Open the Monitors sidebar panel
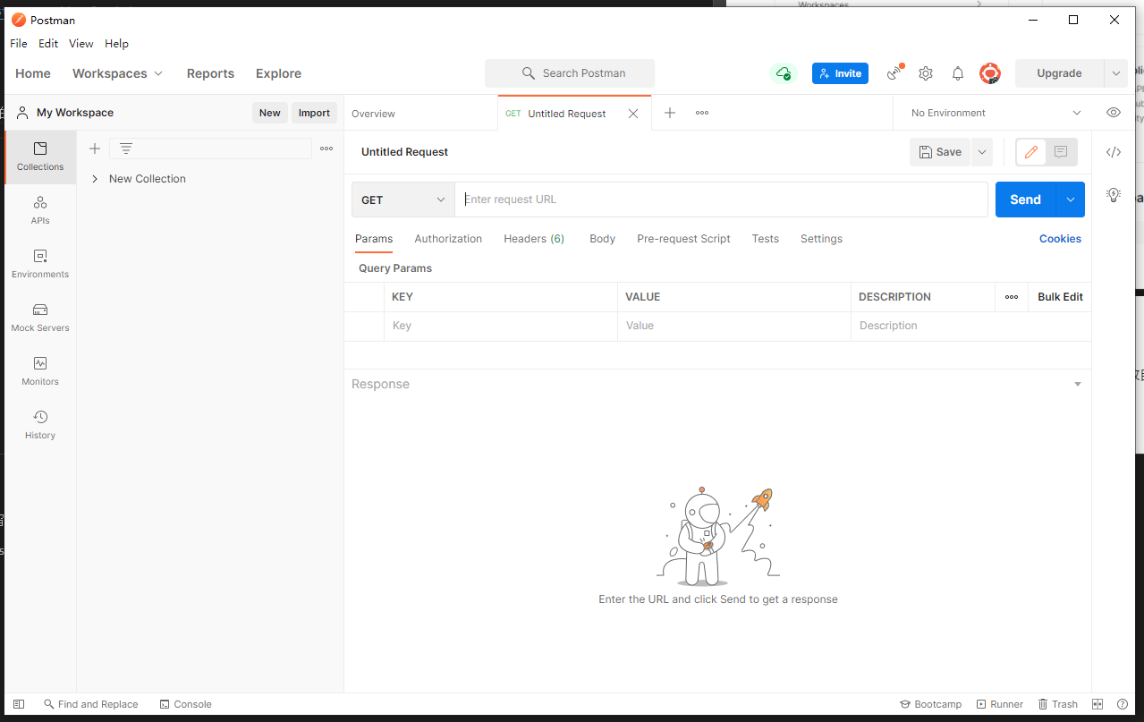1144x722 pixels. (x=40, y=371)
